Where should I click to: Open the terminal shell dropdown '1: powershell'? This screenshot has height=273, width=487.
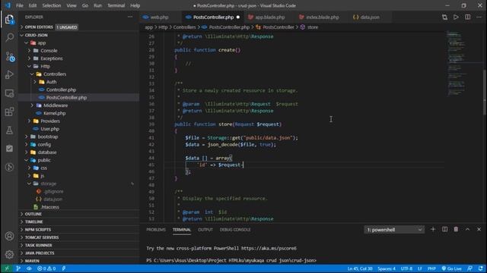[394, 230]
